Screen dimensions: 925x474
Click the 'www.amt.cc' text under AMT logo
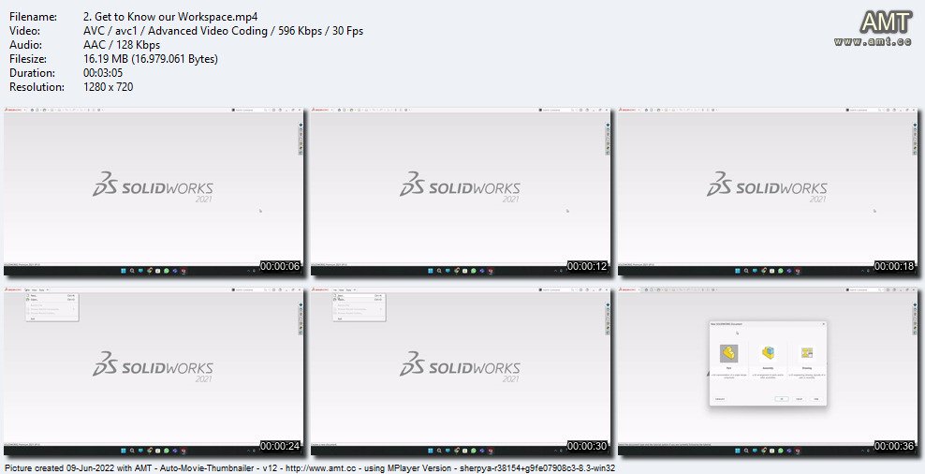click(x=873, y=42)
